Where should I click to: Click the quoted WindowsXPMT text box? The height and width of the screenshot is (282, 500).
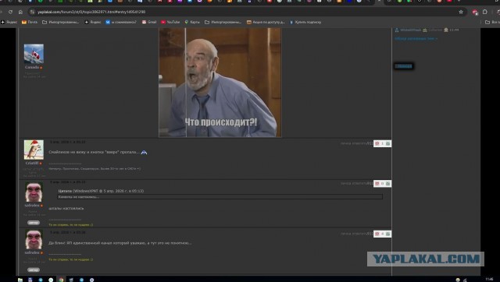click(x=220, y=197)
